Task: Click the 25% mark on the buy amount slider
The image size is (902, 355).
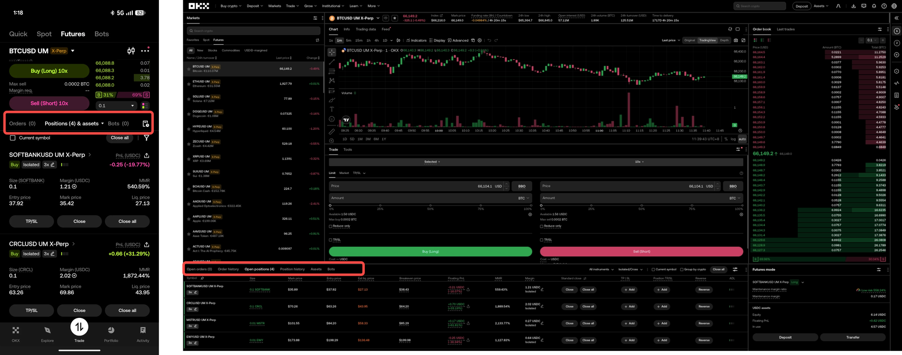Action: [380, 206]
